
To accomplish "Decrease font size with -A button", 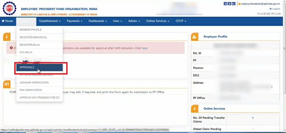I will [x=225, y=4].
